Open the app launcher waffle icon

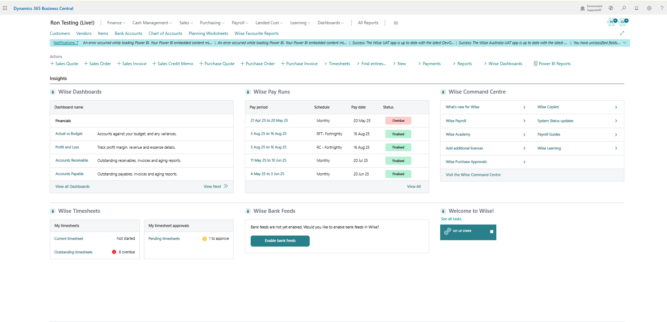click(5, 8)
